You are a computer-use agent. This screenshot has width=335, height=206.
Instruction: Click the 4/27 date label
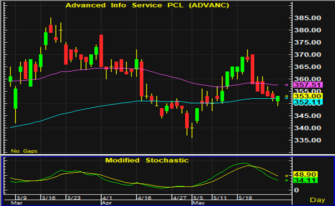pos(180,197)
